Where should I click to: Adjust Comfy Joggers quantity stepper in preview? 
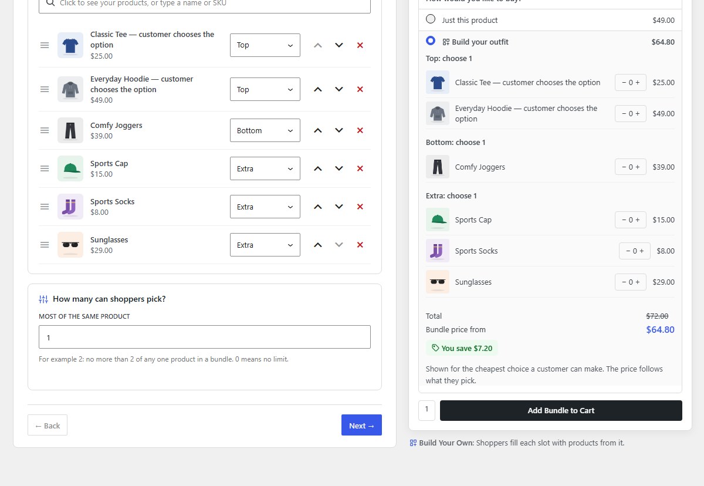(x=631, y=167)
